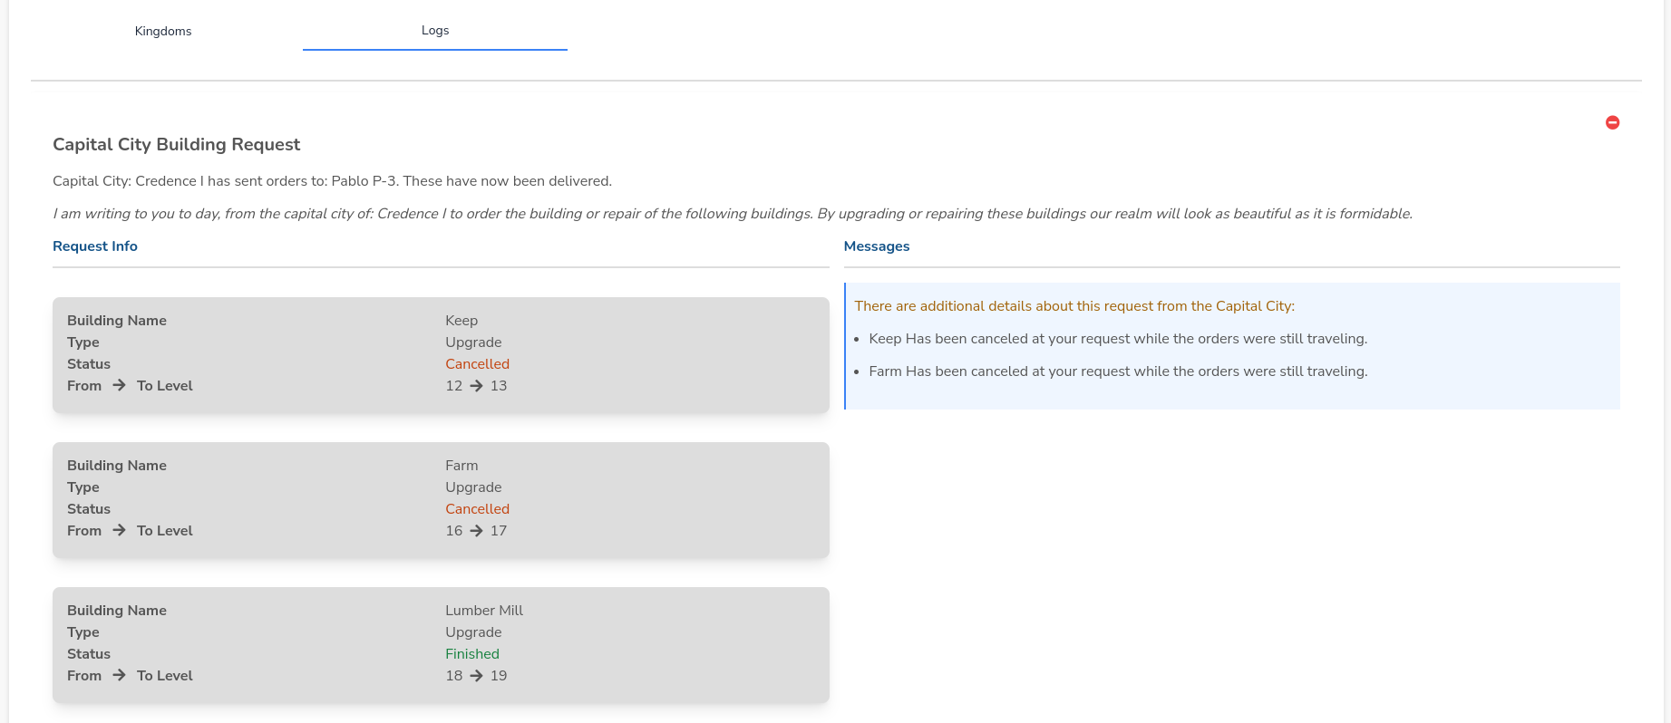Click the Lumber Mill building name
The image size is (1671, 723).
(484, 611)
